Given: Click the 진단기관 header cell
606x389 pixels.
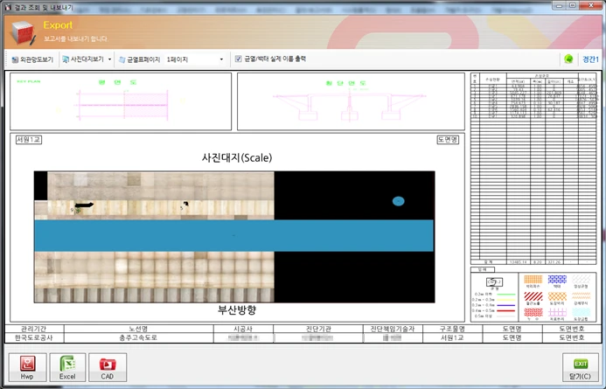Looking at the screenshot, I should 318,329.
